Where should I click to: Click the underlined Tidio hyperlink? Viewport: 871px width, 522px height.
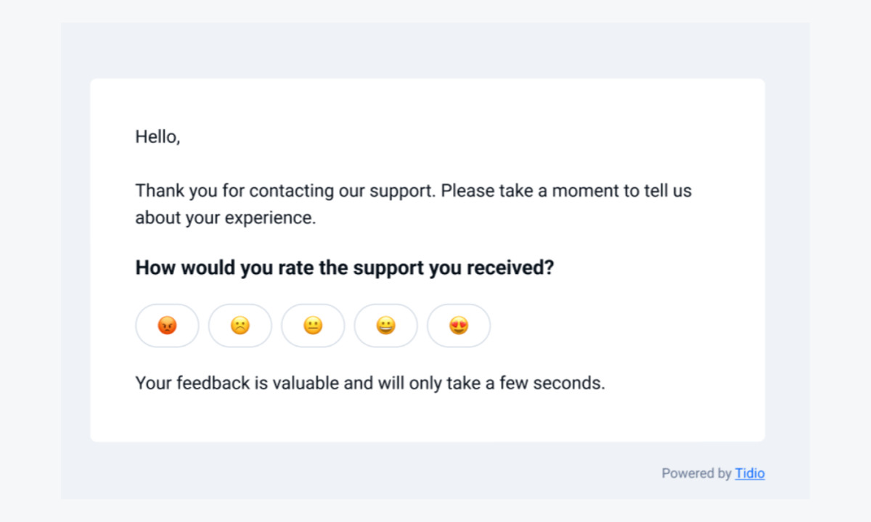click(x=750, y=473)
